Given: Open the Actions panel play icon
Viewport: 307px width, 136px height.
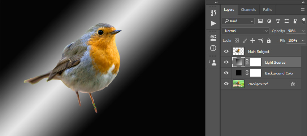Looking at the screenshot, I should (213, 23).
